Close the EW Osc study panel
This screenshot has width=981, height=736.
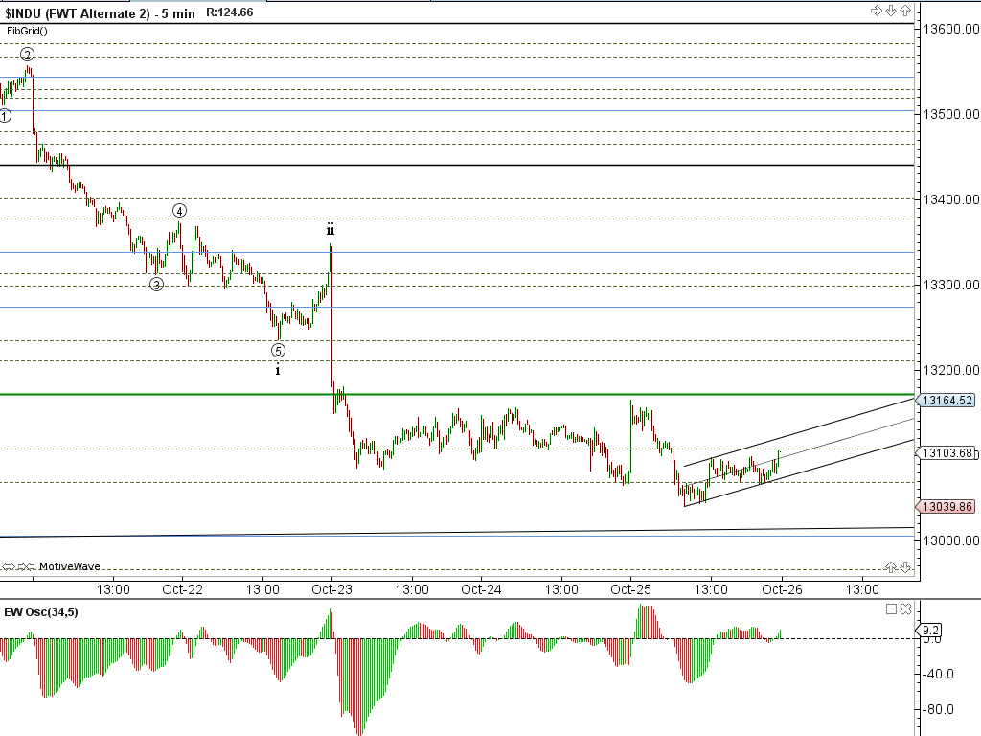point(905,609)
